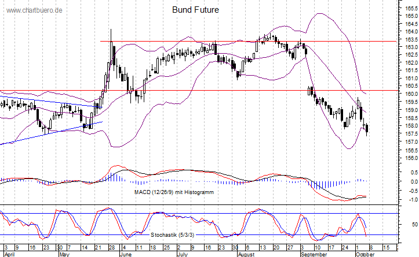Select the 157.5 price axis value
Image resolution: width=419 pixels, height=257 pixels.
coord(411,133)
